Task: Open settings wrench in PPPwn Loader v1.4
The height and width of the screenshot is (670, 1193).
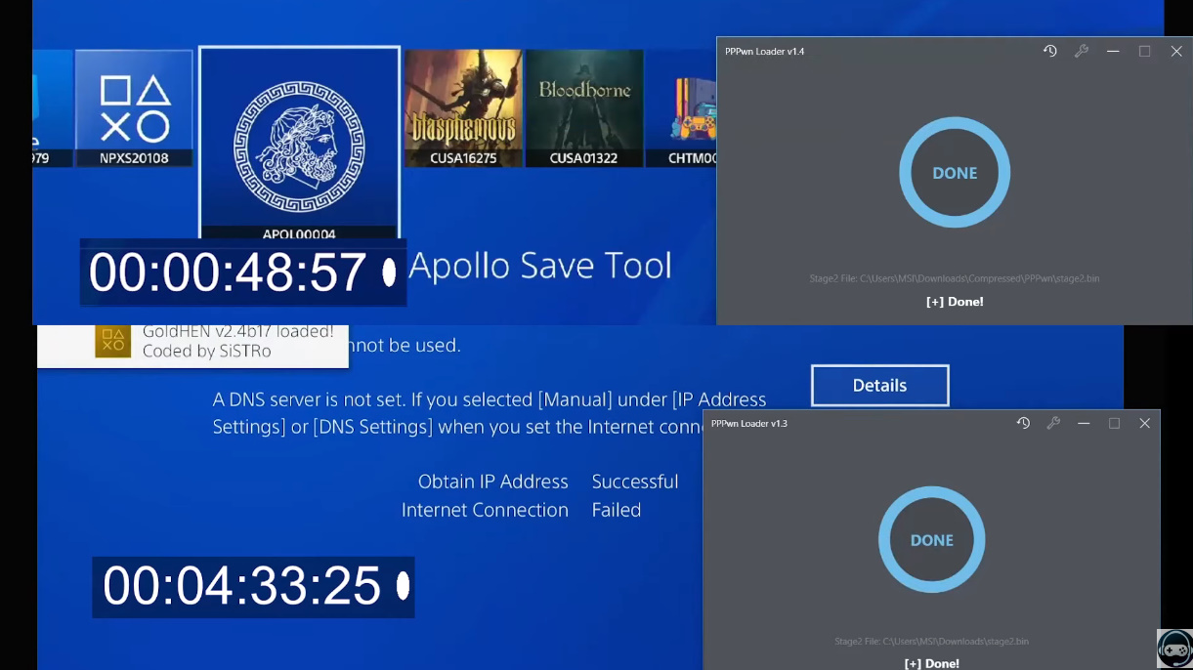Action: pyautogui.click(x=1082, y=51)
